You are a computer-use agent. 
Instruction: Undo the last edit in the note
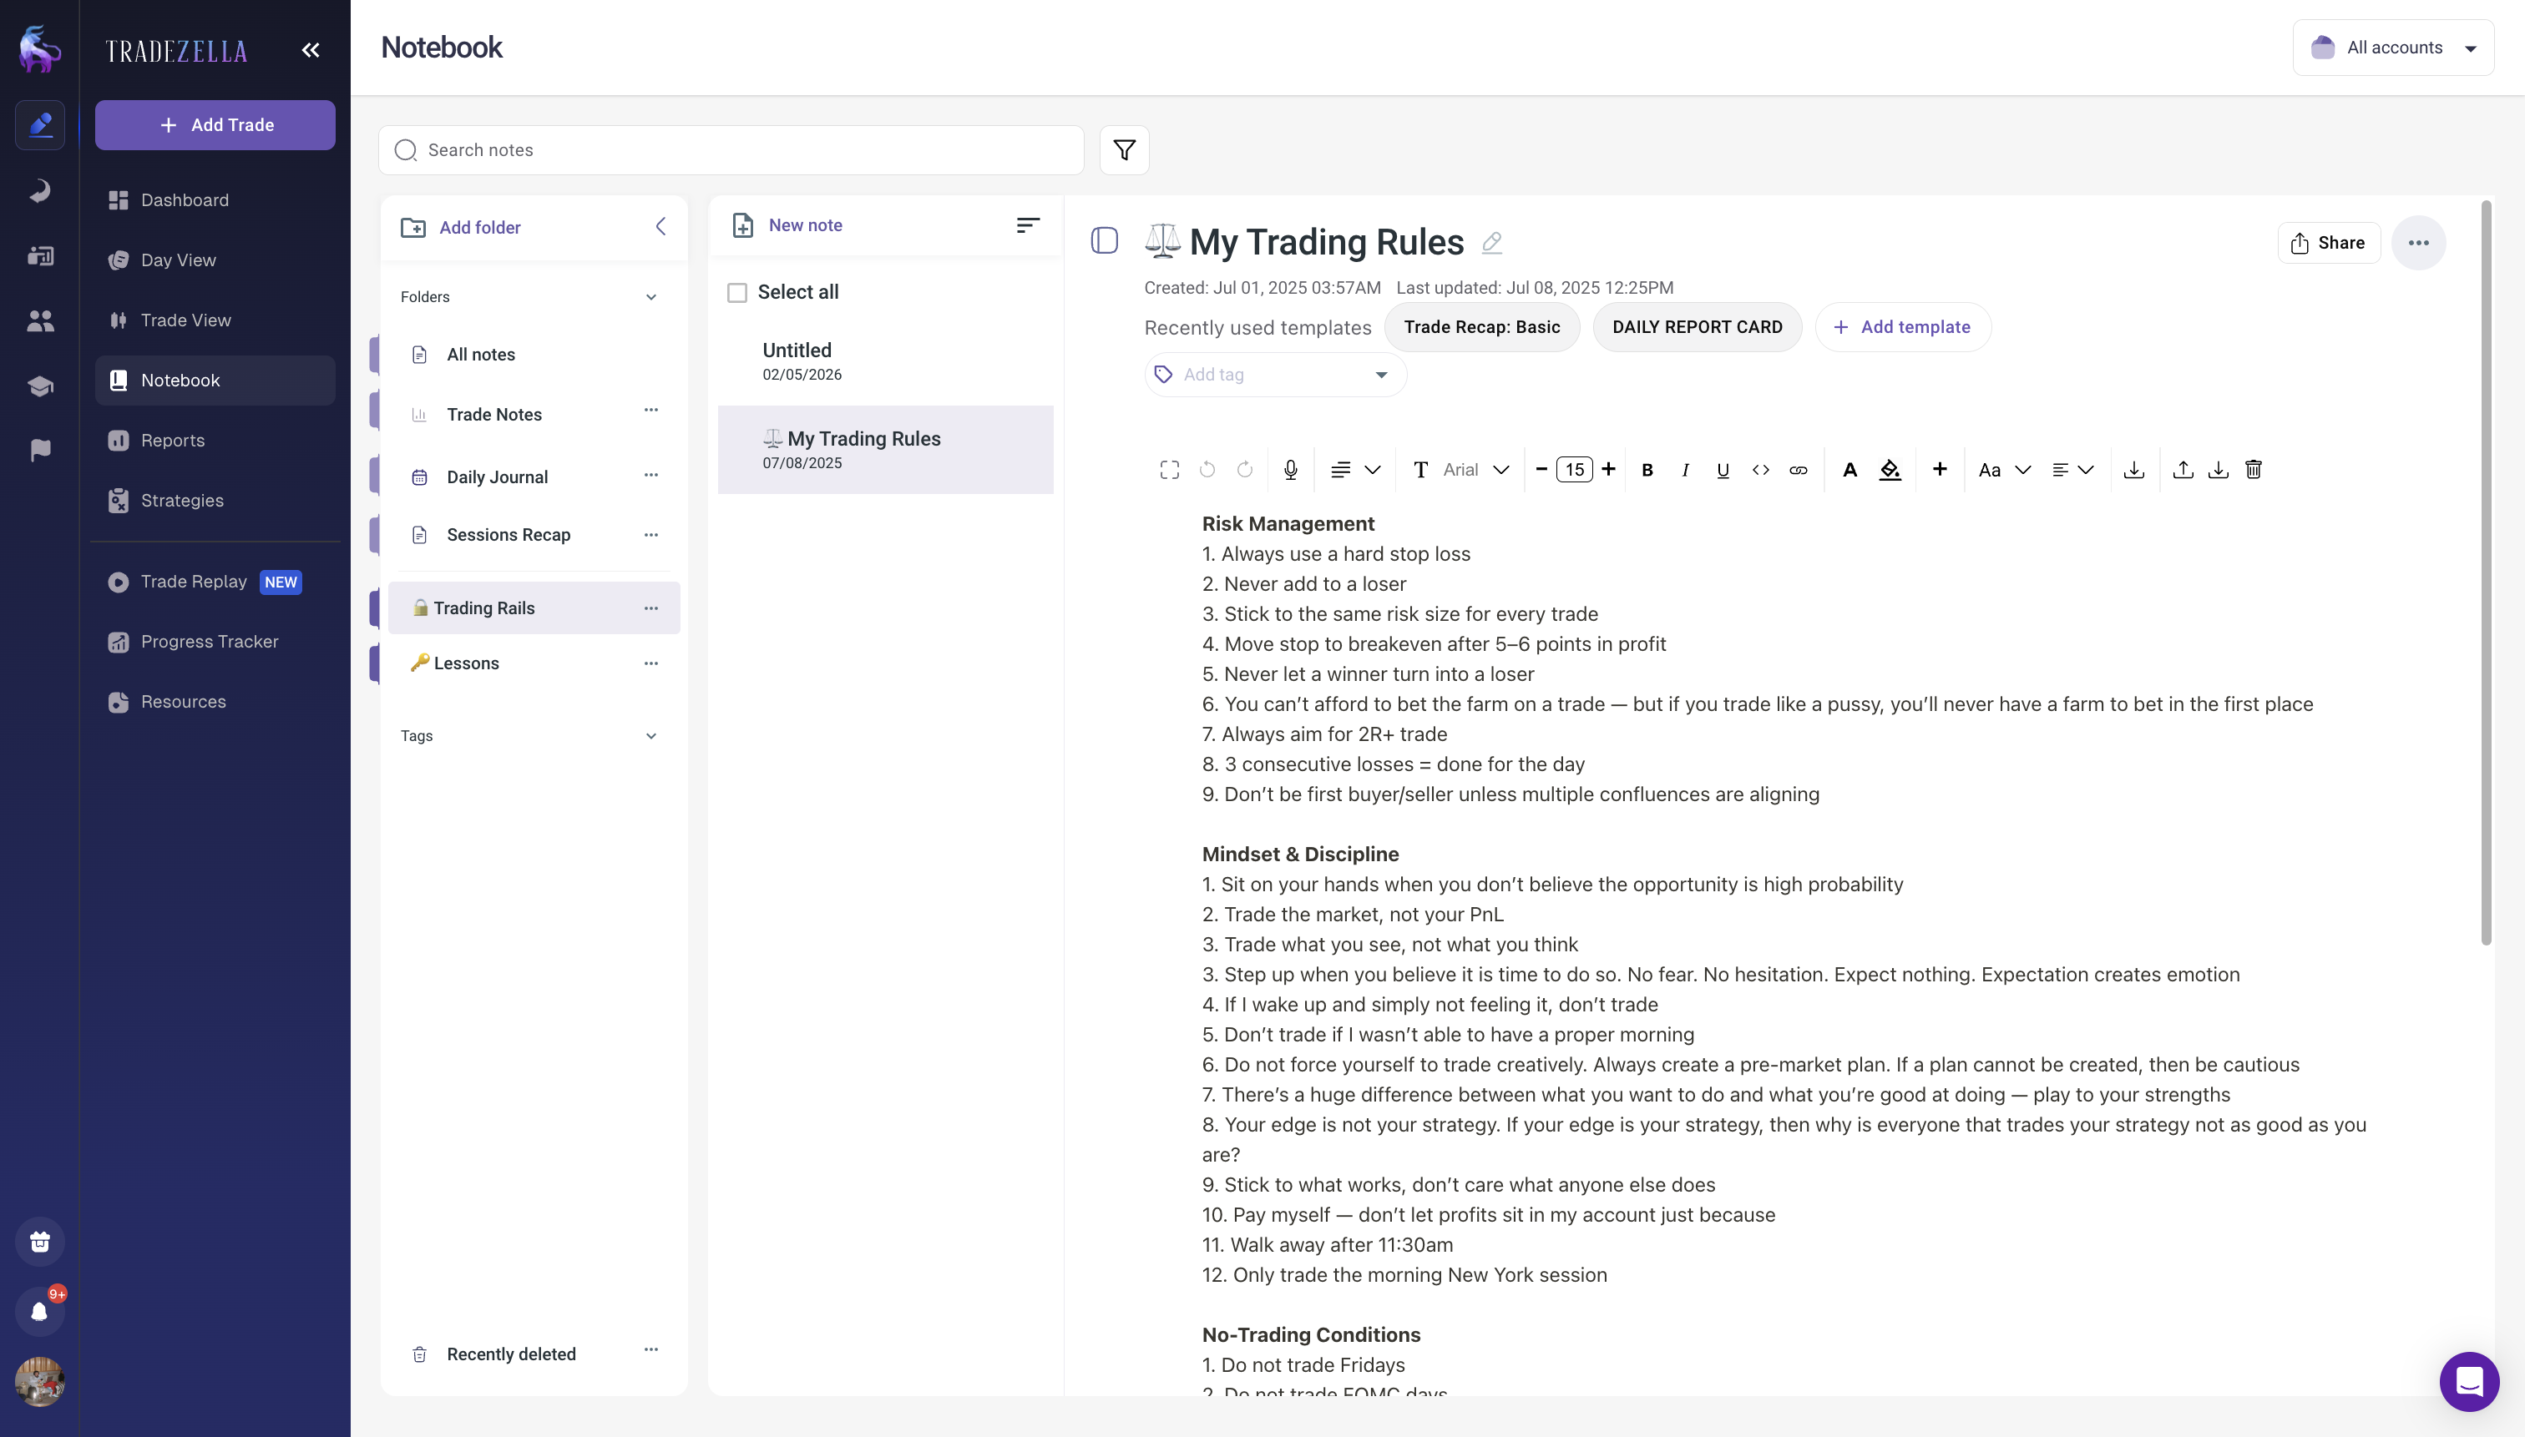click(x=1207, y=470)
